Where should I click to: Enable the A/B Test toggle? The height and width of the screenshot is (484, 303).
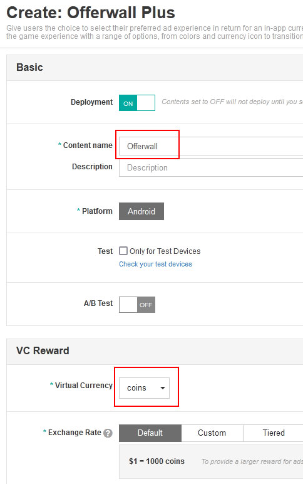[137, 305]
